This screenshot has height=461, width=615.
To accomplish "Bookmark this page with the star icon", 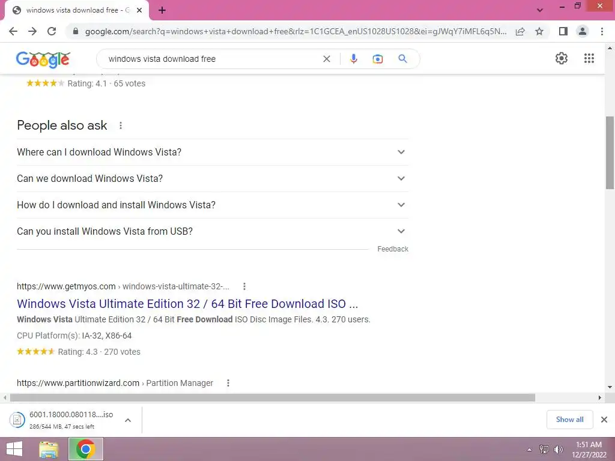I will click(539, 31).
